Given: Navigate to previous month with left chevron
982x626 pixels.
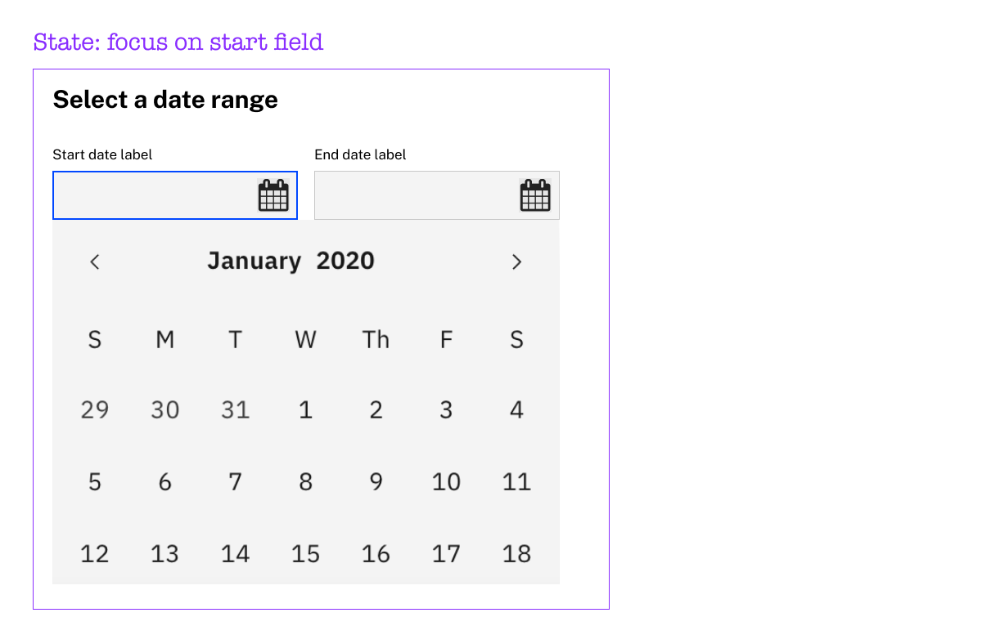Looking at the screenshot, I should pos(94,262).
